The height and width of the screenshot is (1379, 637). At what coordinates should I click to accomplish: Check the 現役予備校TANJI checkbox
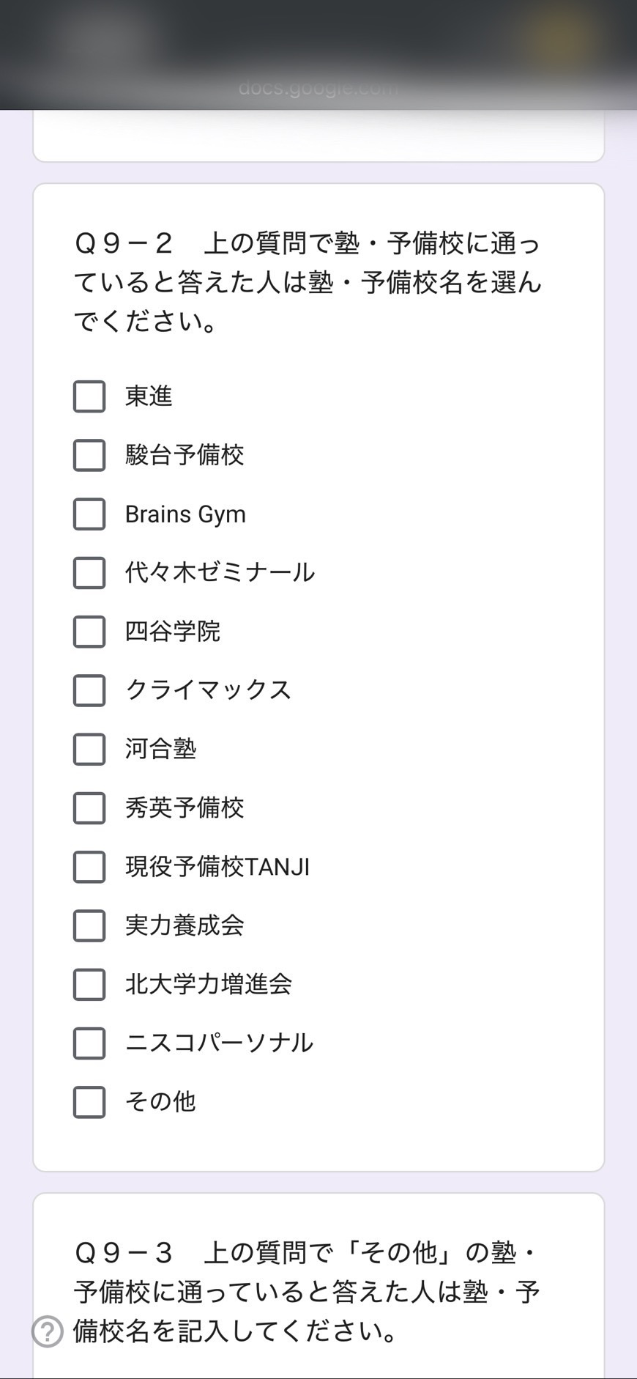pos(89,867)
